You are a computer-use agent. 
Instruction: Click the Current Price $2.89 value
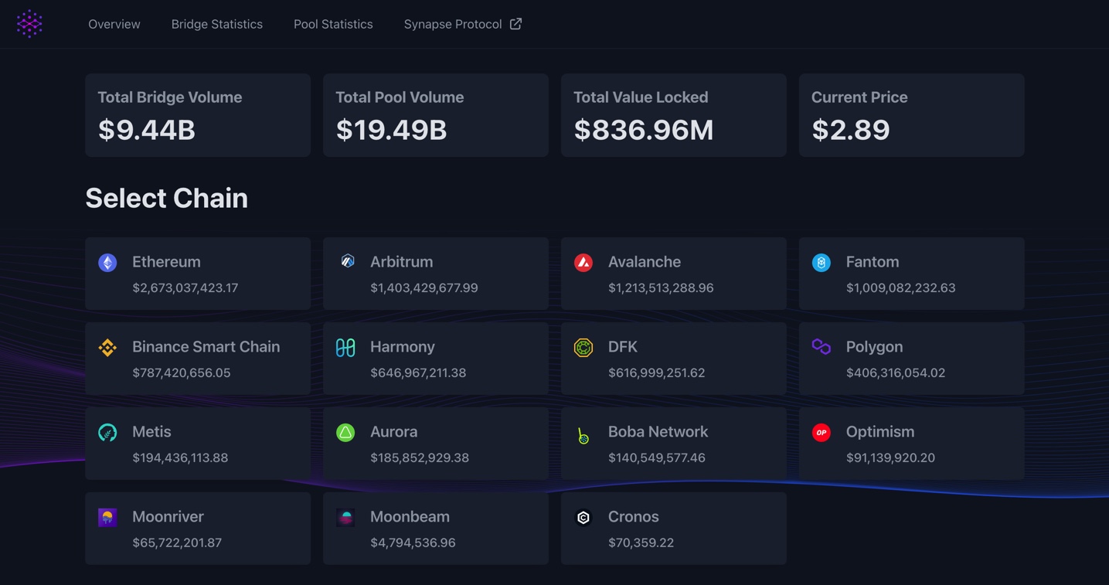(851, 130)
